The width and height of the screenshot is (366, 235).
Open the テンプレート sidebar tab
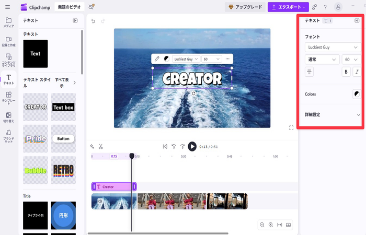tap(8, 97)
